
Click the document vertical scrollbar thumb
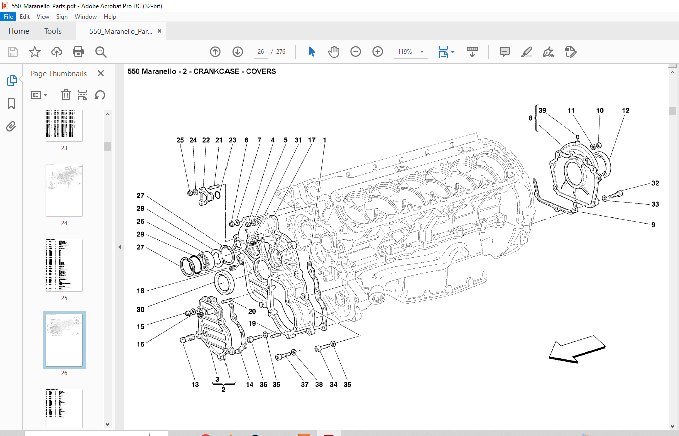pyautogui.click(x=673, y=111)
